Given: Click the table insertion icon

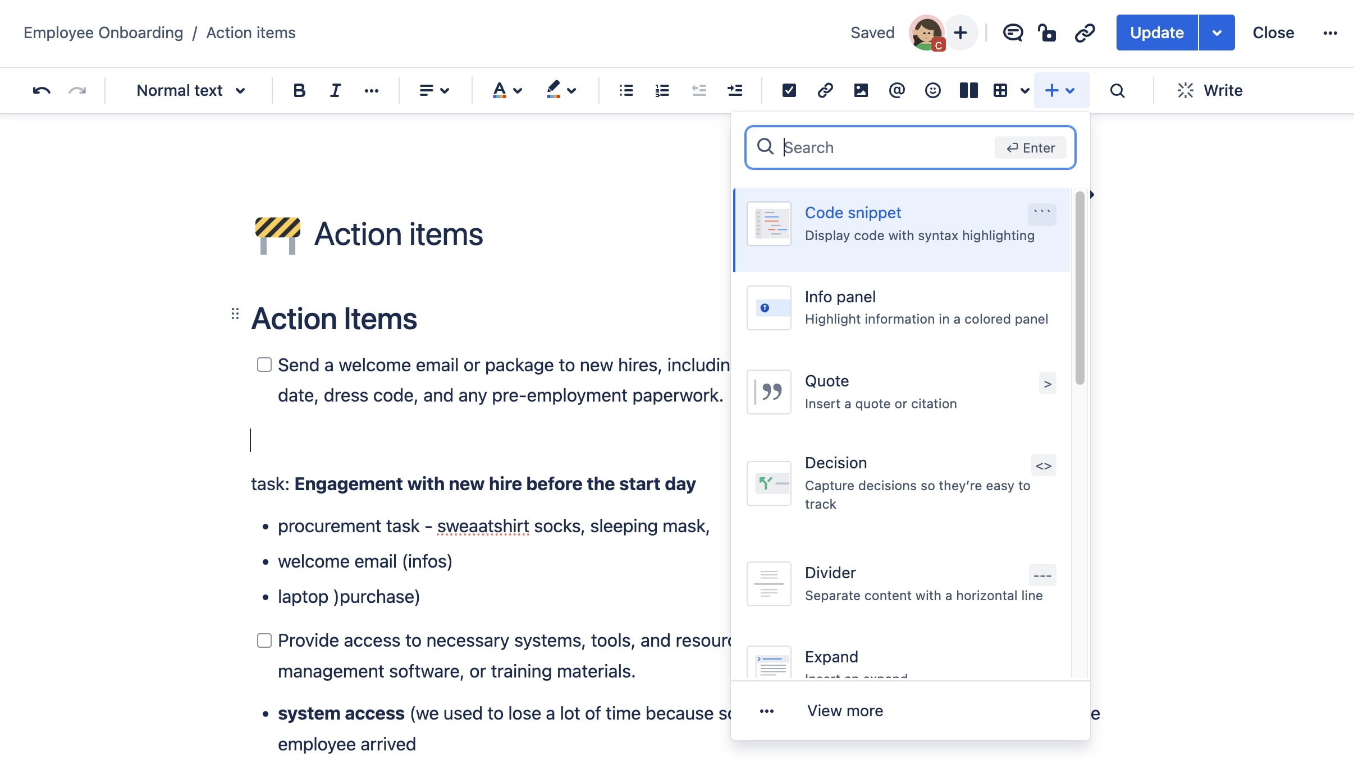Looking at the screenshot, I should point(1000,90).
